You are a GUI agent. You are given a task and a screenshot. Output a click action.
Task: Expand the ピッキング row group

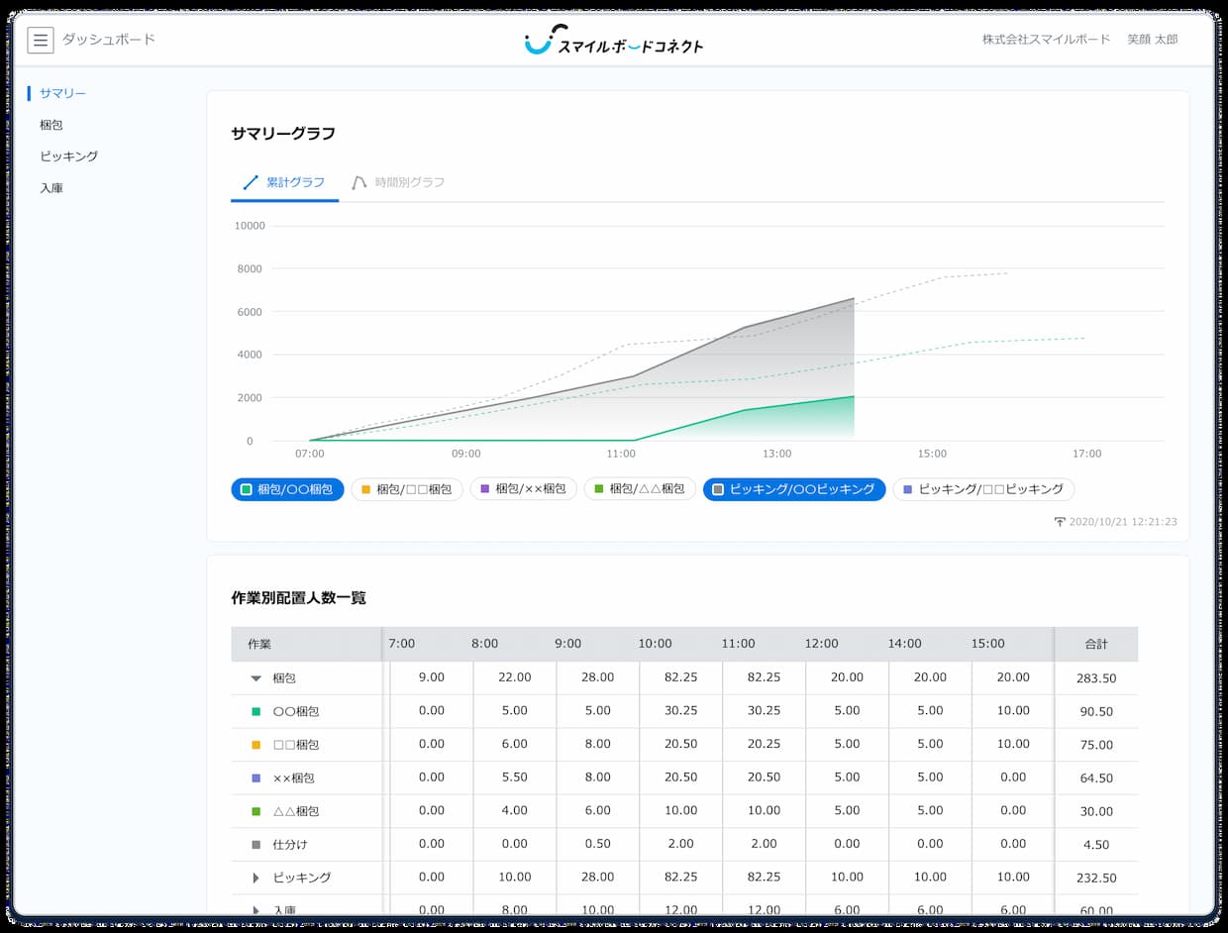256,878
